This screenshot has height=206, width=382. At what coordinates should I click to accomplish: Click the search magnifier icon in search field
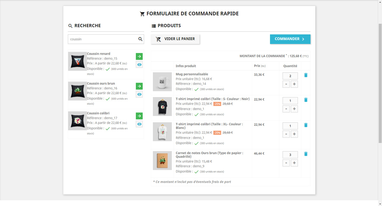pyautogui.click(x=140, y=39)
